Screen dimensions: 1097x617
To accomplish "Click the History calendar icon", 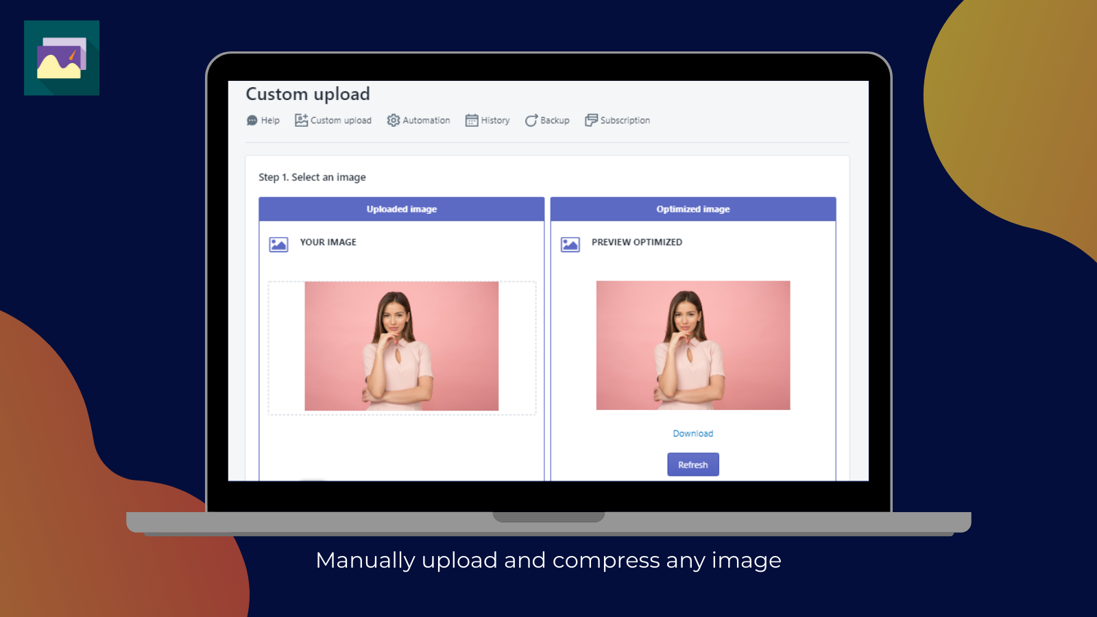I will coord(472,121).
